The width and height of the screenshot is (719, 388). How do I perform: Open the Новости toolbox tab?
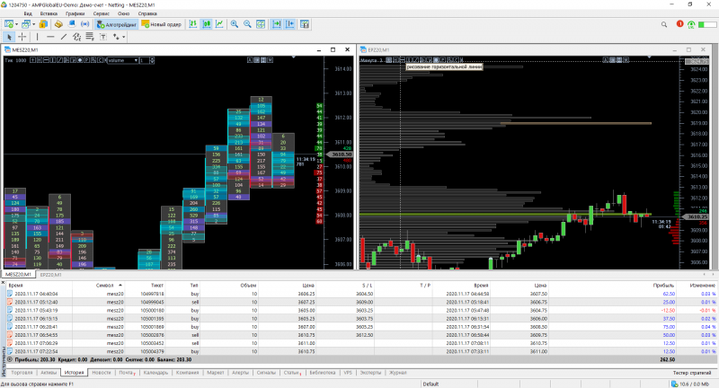(x=102, y=373)
